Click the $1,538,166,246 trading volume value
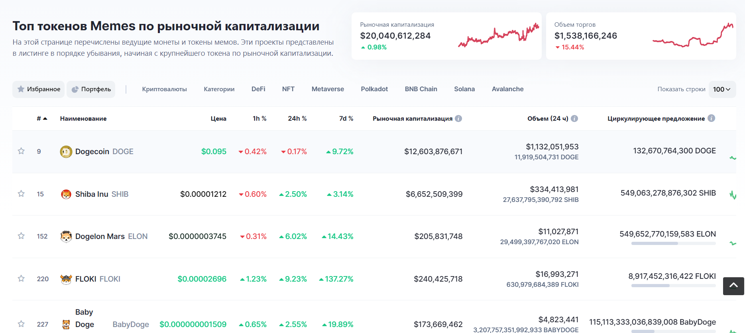Screen dimensions: 745x333 tap(586, 35)
